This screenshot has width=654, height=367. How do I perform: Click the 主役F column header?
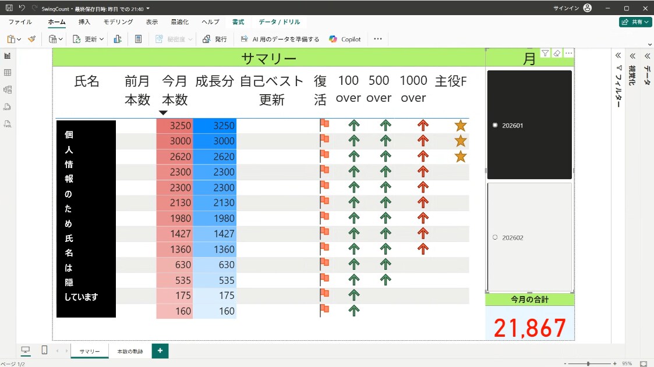[450, 81]
